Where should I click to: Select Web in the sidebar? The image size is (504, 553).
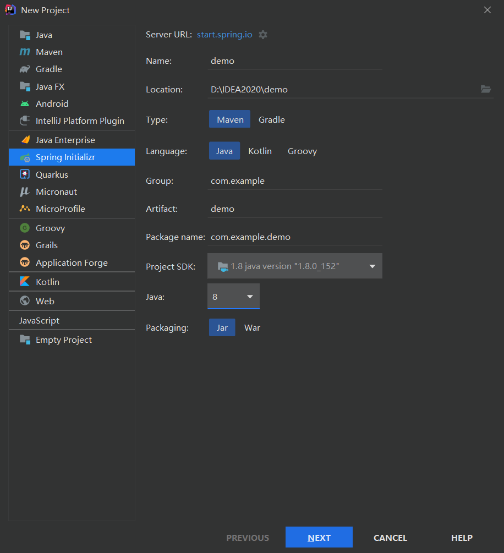(x=72, y=301)
